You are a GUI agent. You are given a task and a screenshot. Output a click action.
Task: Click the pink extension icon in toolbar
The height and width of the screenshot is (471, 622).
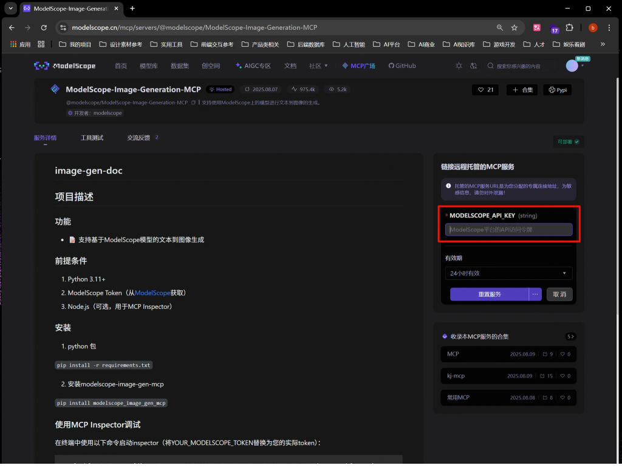pyautogui.click(x=537, y=27)
